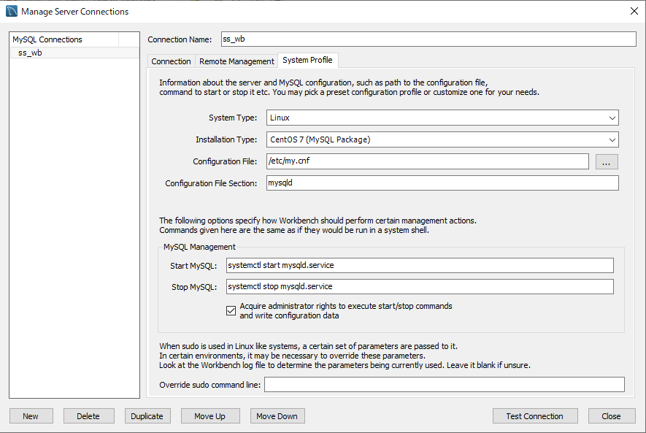Toggle Acquire administrator rights checkbox
Viewport: 646px width, 433px height.
point(231,310)
